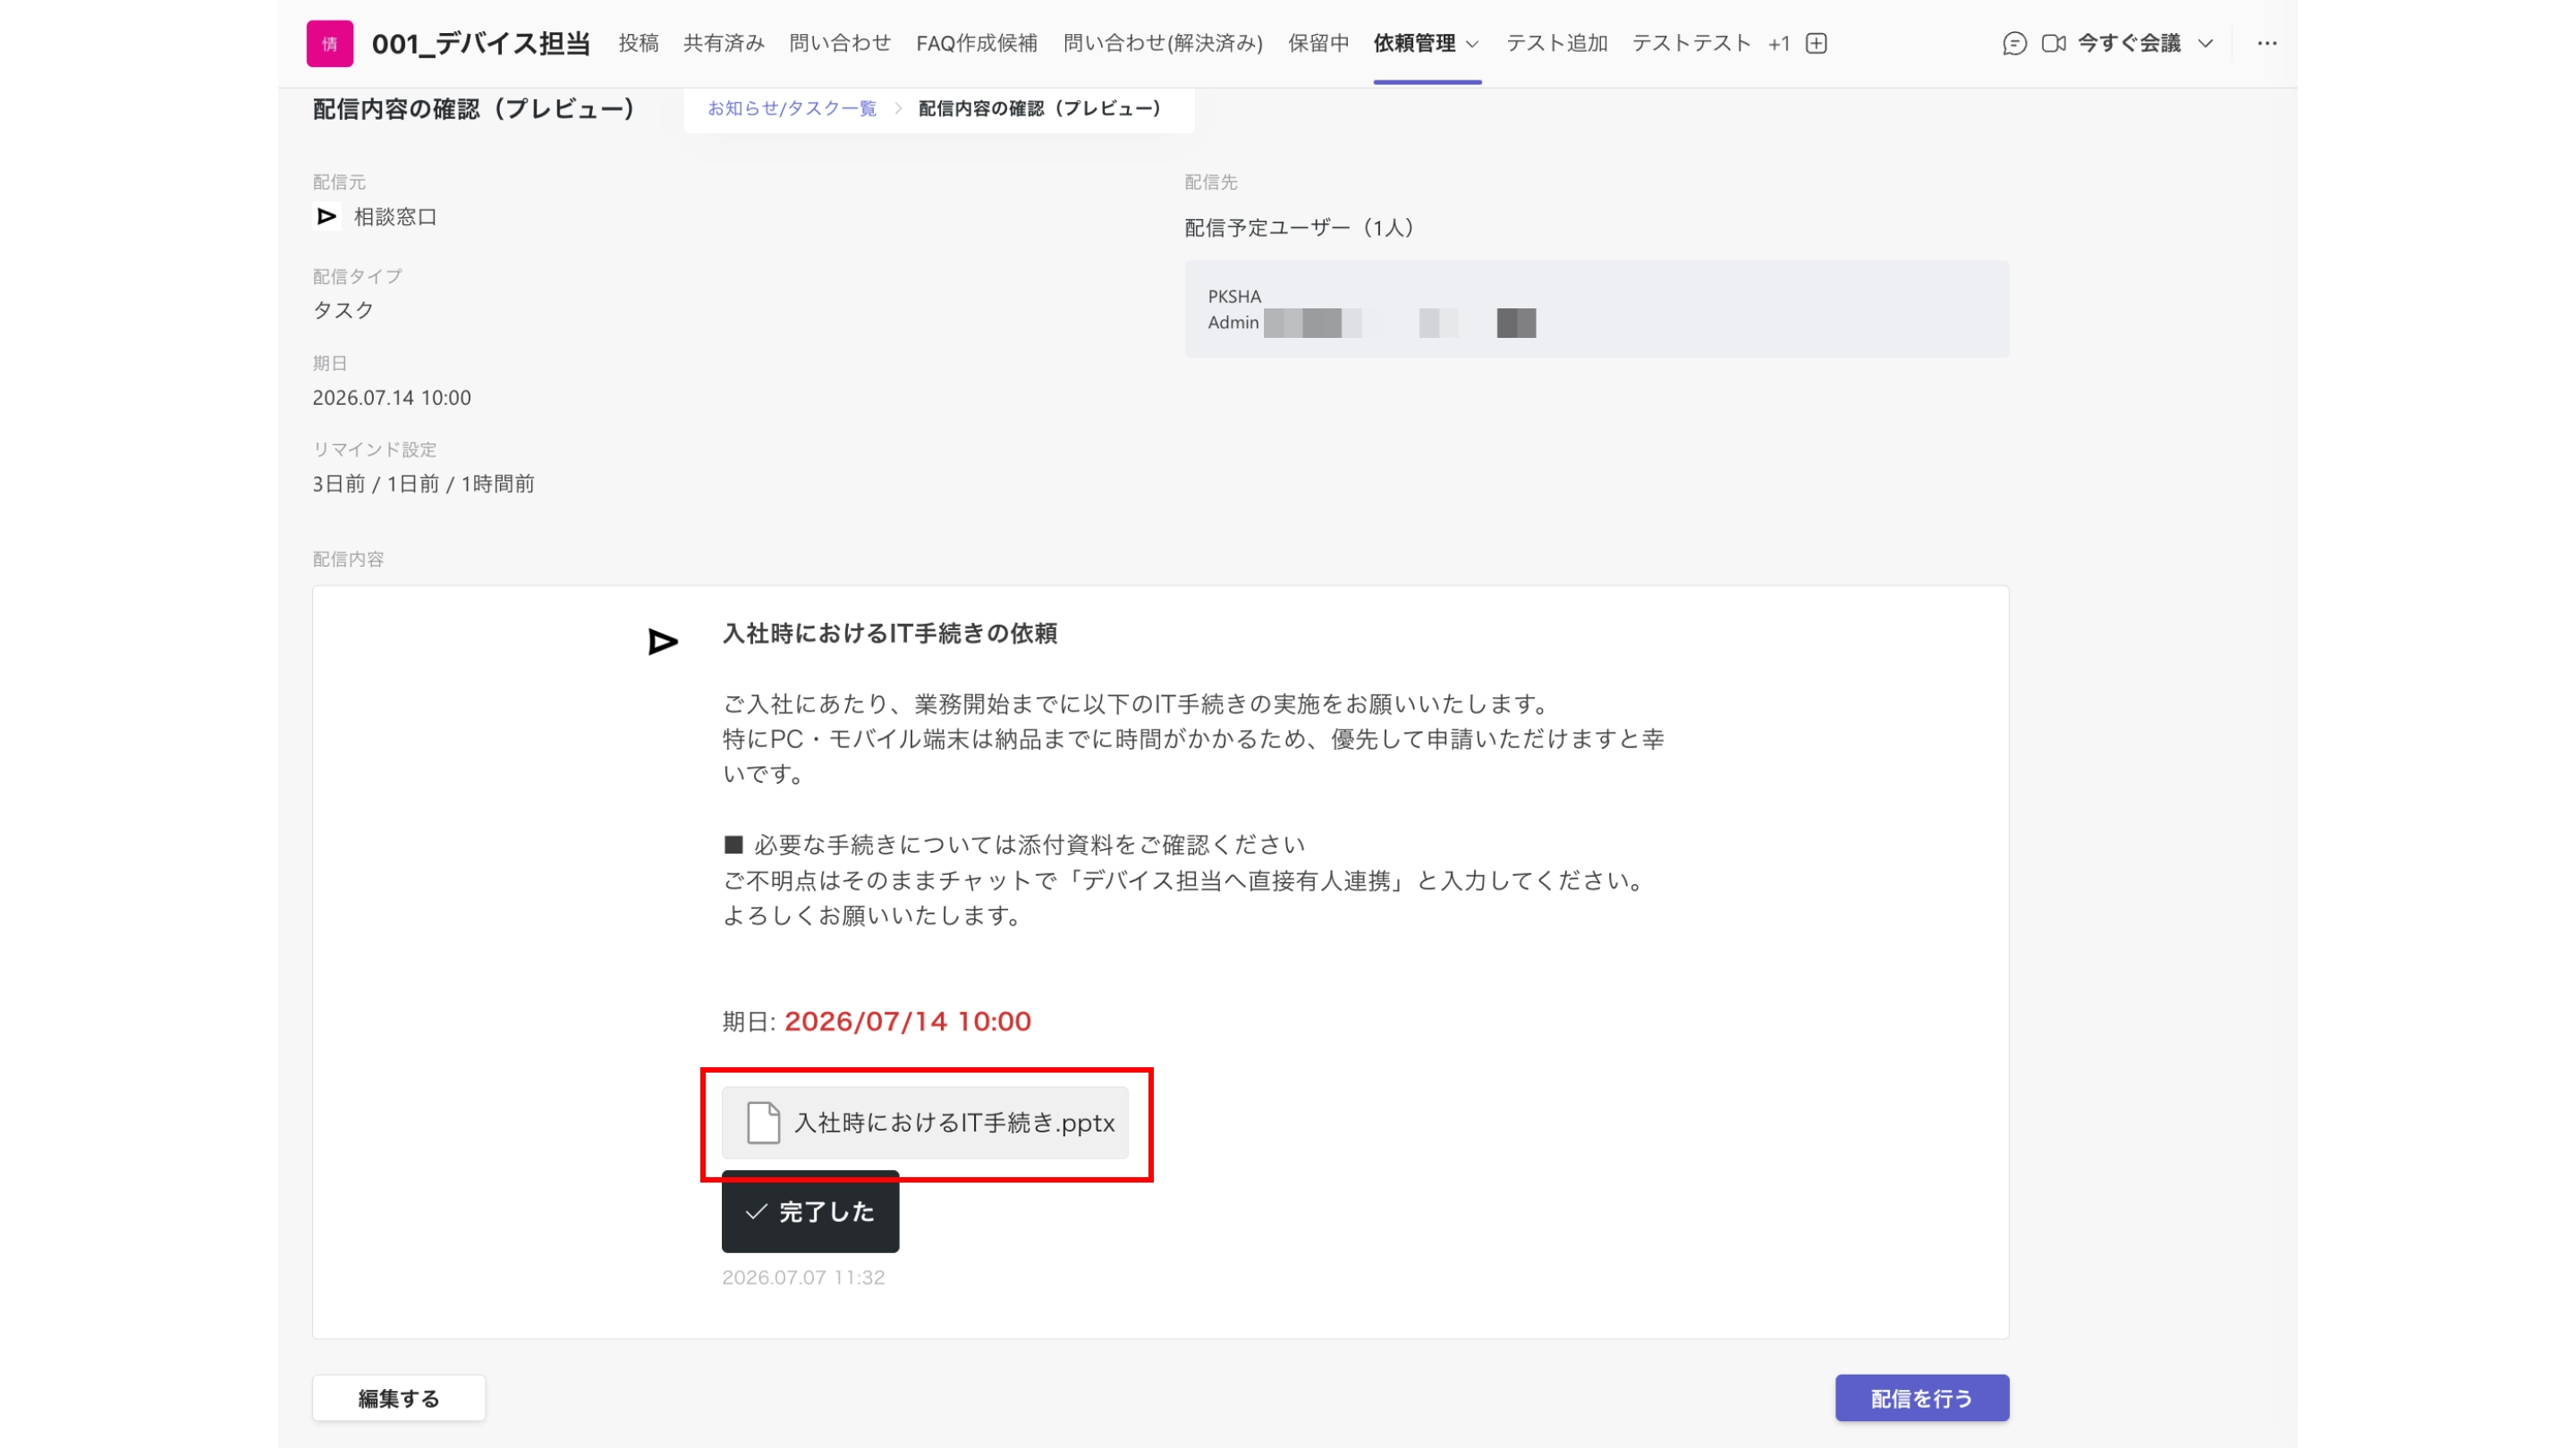Switch to the 投稿 tab
Screen dimensions: 2576x1448
pos(638,44)
